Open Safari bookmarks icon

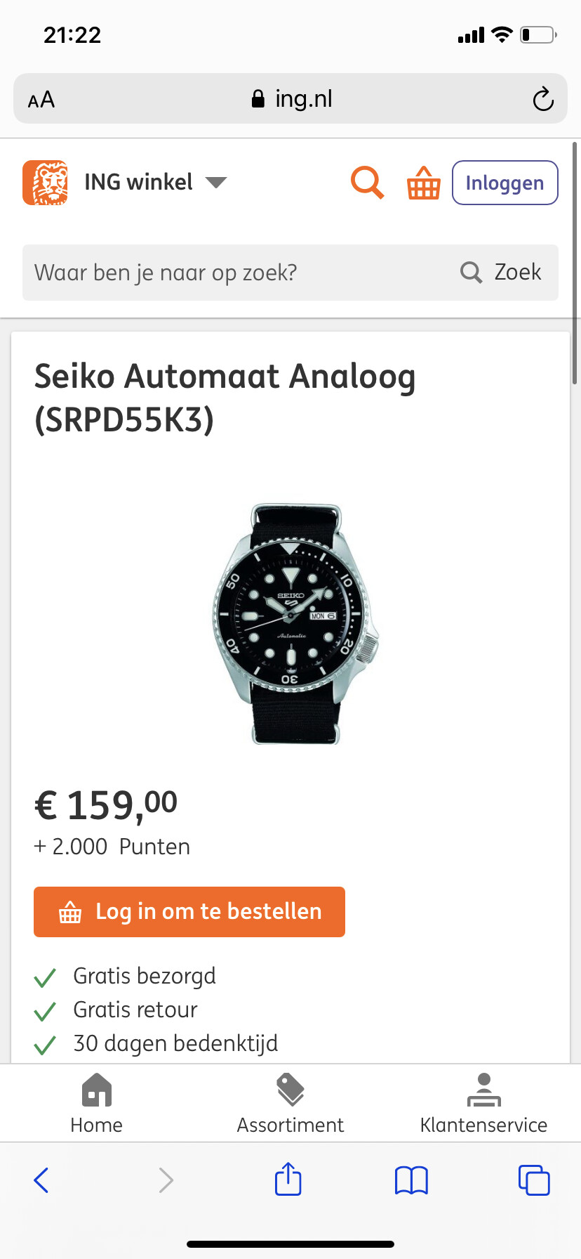[x=411, y=1180]
